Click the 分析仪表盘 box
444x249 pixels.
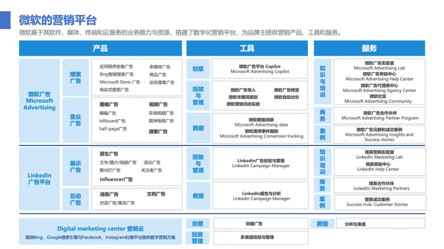(381, 224)
